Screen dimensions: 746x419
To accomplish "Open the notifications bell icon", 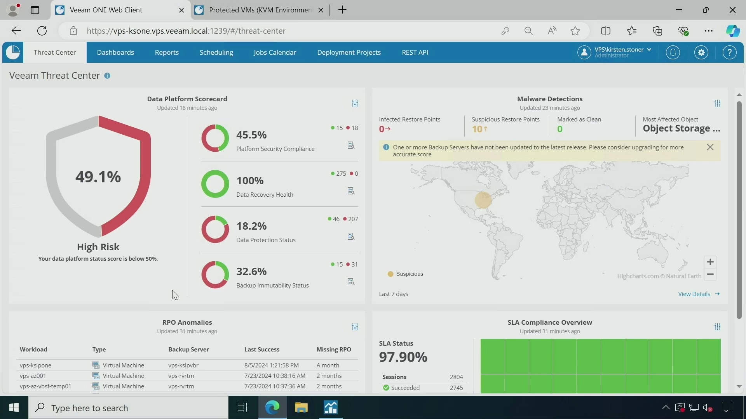I will pyautogui.click(x=673, y=52).
